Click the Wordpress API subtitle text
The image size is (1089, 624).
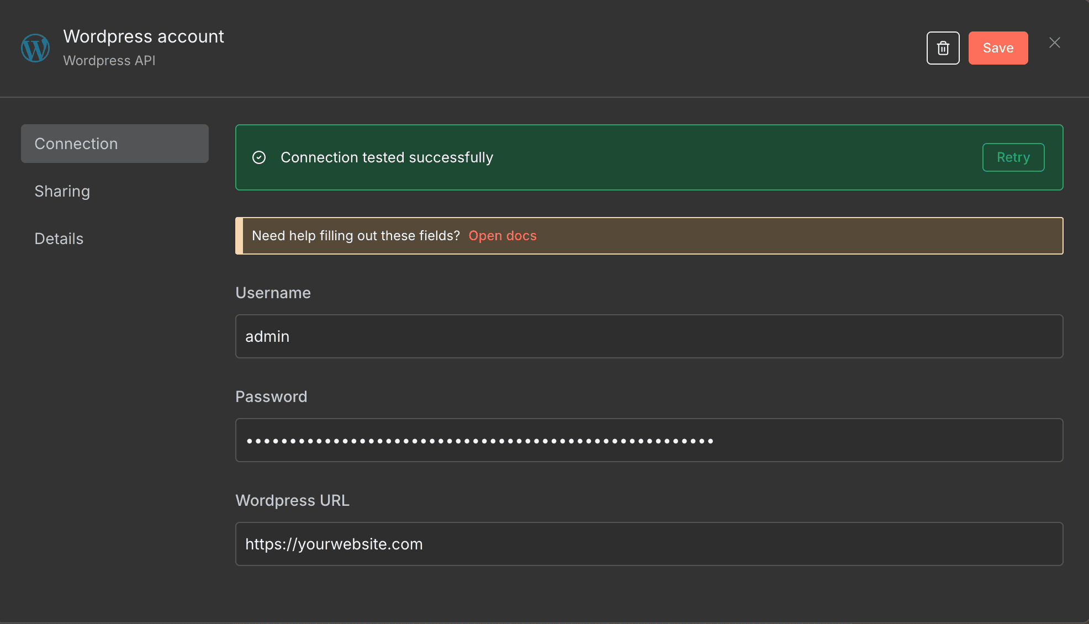[109, 61]
